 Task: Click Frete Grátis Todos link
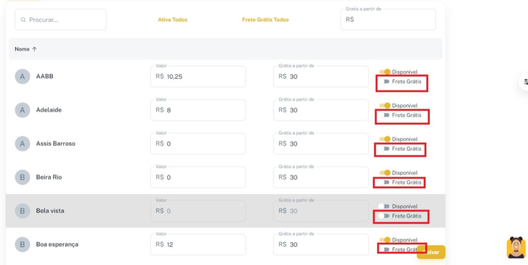tap(265, 20)
